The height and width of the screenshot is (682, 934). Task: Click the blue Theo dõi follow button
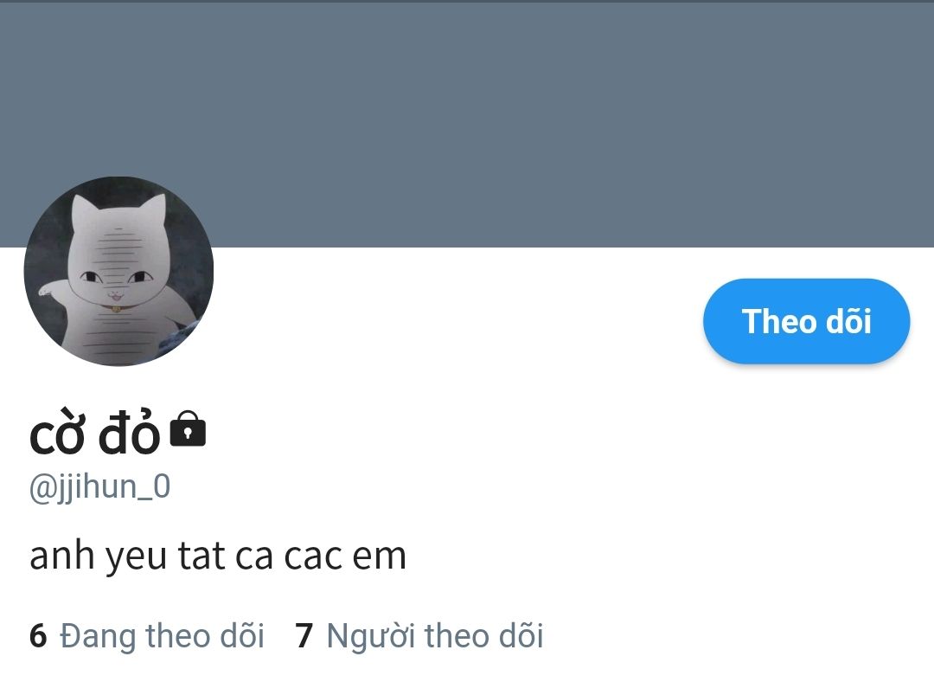(x=806, y=321)
